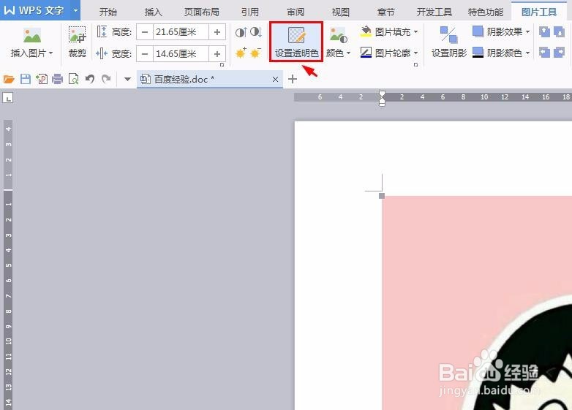The width and height of the screenshot is (572, 410).
Task: Switch to the 开始 tab
Action: [x=108, y=12]
